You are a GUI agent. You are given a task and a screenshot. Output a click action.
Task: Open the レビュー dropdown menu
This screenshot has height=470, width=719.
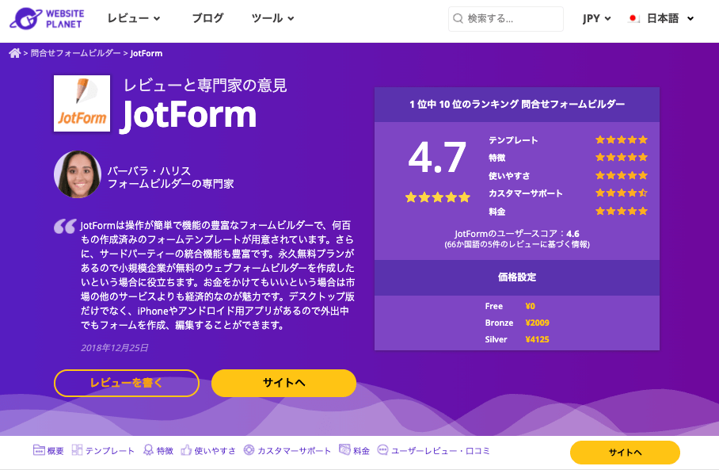point(134,18)
